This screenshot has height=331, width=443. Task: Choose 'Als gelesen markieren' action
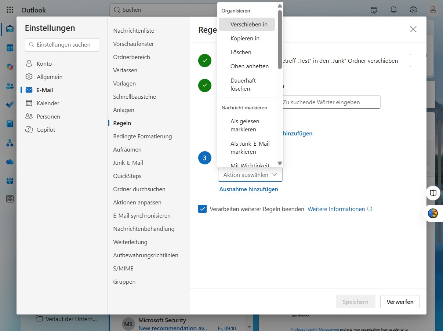click(x=247, y=125)
